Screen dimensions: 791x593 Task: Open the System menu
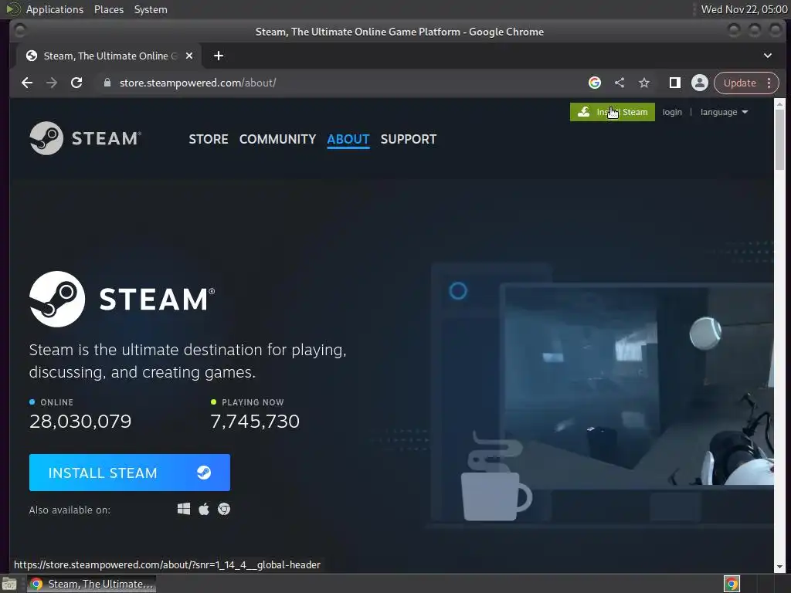tap(151, 9)
